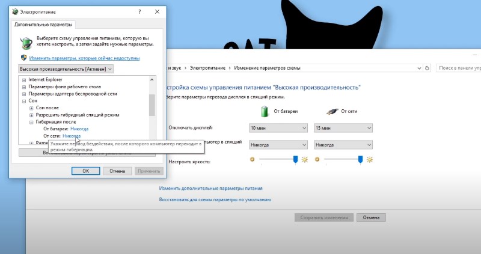Viewport: 481px width, 254px height.
Task: Click Восстановить для схемы параметры по умолчанию link
Action: pos(215,199)
